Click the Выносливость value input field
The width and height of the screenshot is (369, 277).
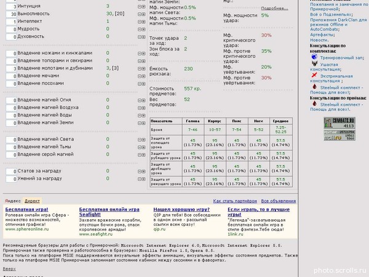tap(11, 14)
